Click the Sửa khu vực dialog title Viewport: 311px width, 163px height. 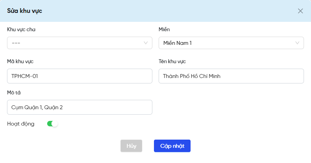coord(25,11)
